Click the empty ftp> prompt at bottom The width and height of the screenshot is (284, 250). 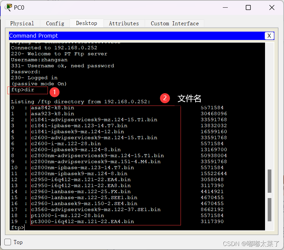(x=18, y=227)
